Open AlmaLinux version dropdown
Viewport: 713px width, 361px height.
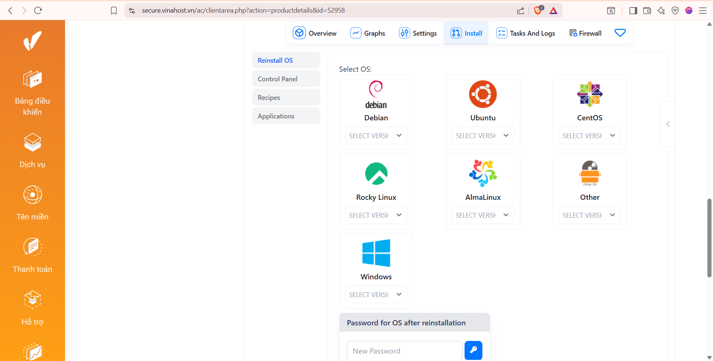click(x=483, y=215)
